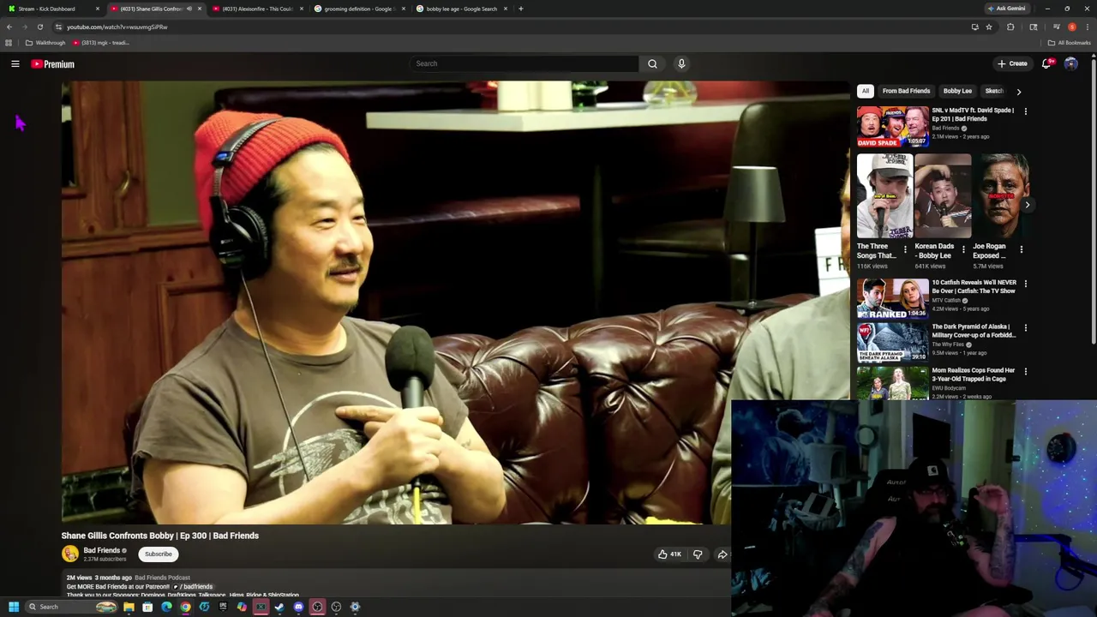Switch to Alexisonfire browser tab
The height and width of the screenshot is (617, 1097).
pyautogui.click(x=255, y=9)
